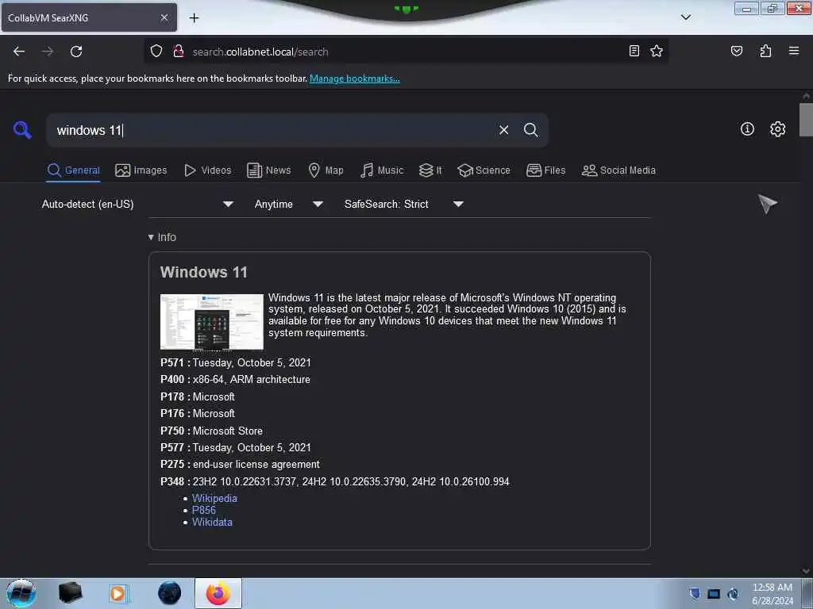Collapse the Info section
This screenshot has width=813, height=609.
click(162, 237)
